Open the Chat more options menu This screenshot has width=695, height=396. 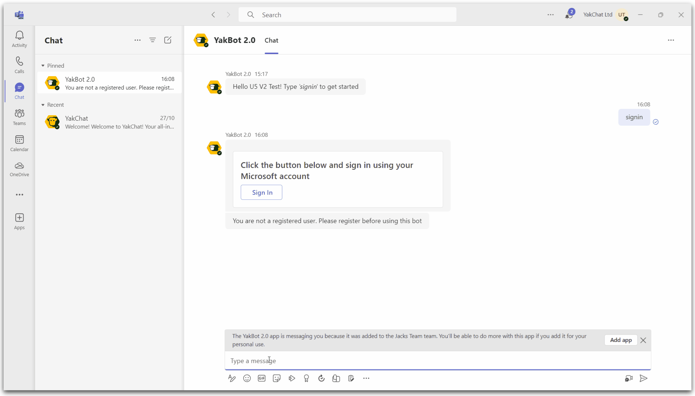(x=138, y=40)
